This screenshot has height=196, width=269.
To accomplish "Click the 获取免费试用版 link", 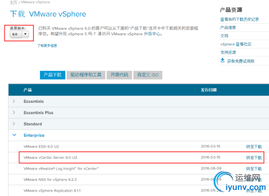I will coord(241,61).
